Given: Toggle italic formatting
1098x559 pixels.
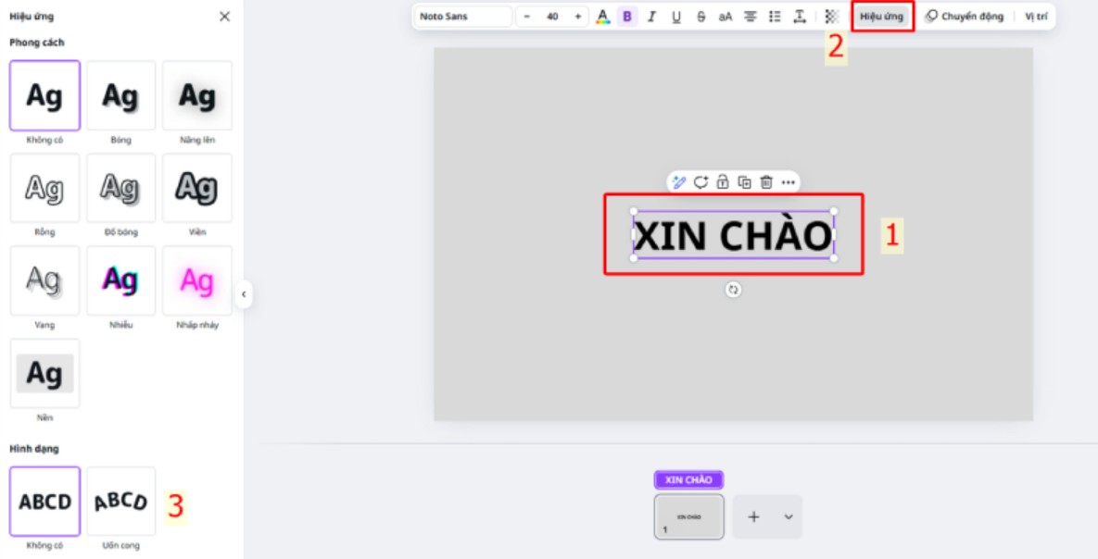Looking at the screenshot, I should (x=651, y=17).
